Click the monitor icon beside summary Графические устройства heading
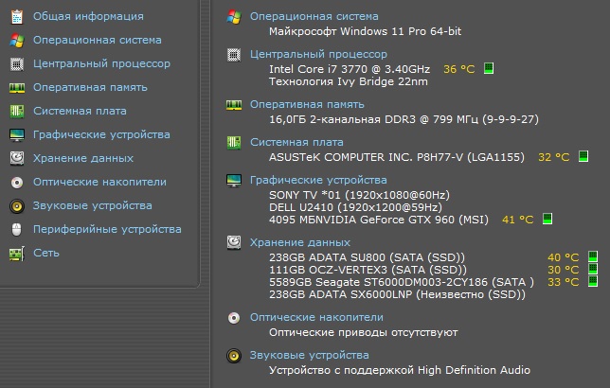 (x=234, y=181)
